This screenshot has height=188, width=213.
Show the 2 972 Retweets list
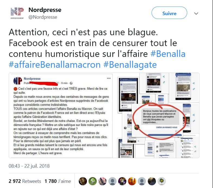point(25,181)
